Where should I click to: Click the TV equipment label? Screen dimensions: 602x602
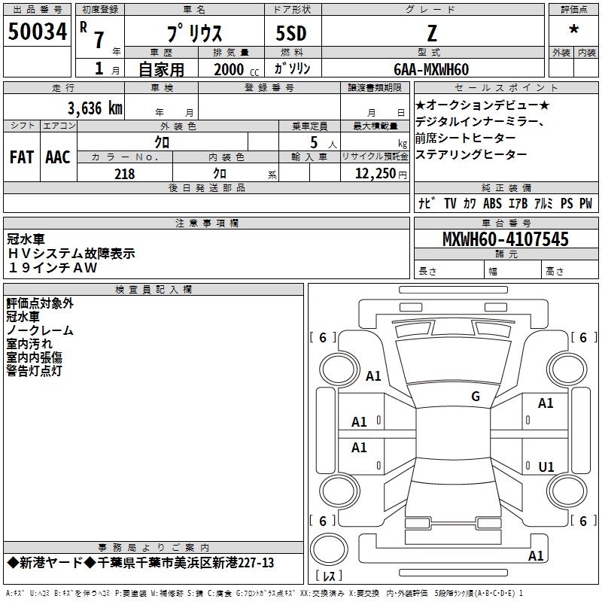click(450, 203)
